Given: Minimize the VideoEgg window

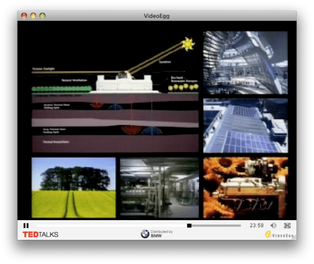Looking at the screenshot, I should (33, 16).
